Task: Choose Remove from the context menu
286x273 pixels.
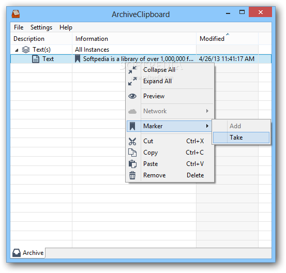Action: pyautogui.click(x=170, y=175)
